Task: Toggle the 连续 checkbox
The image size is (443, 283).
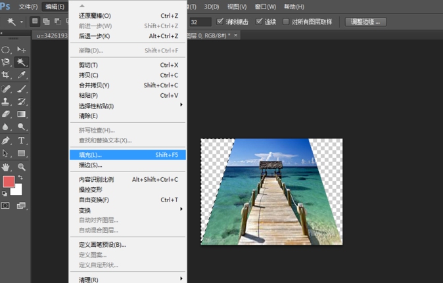Action: tap(259, 22)
